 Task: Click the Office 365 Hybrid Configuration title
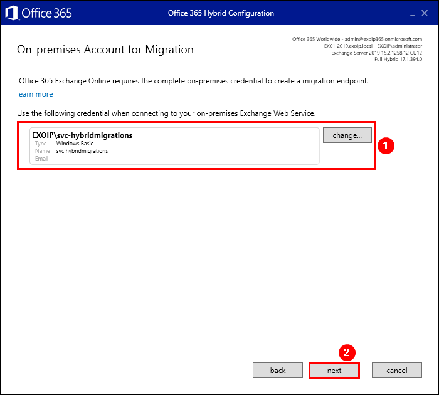(x=221, y=13)
